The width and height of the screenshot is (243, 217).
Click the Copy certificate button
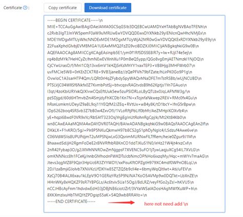click(x=63, y=8)
